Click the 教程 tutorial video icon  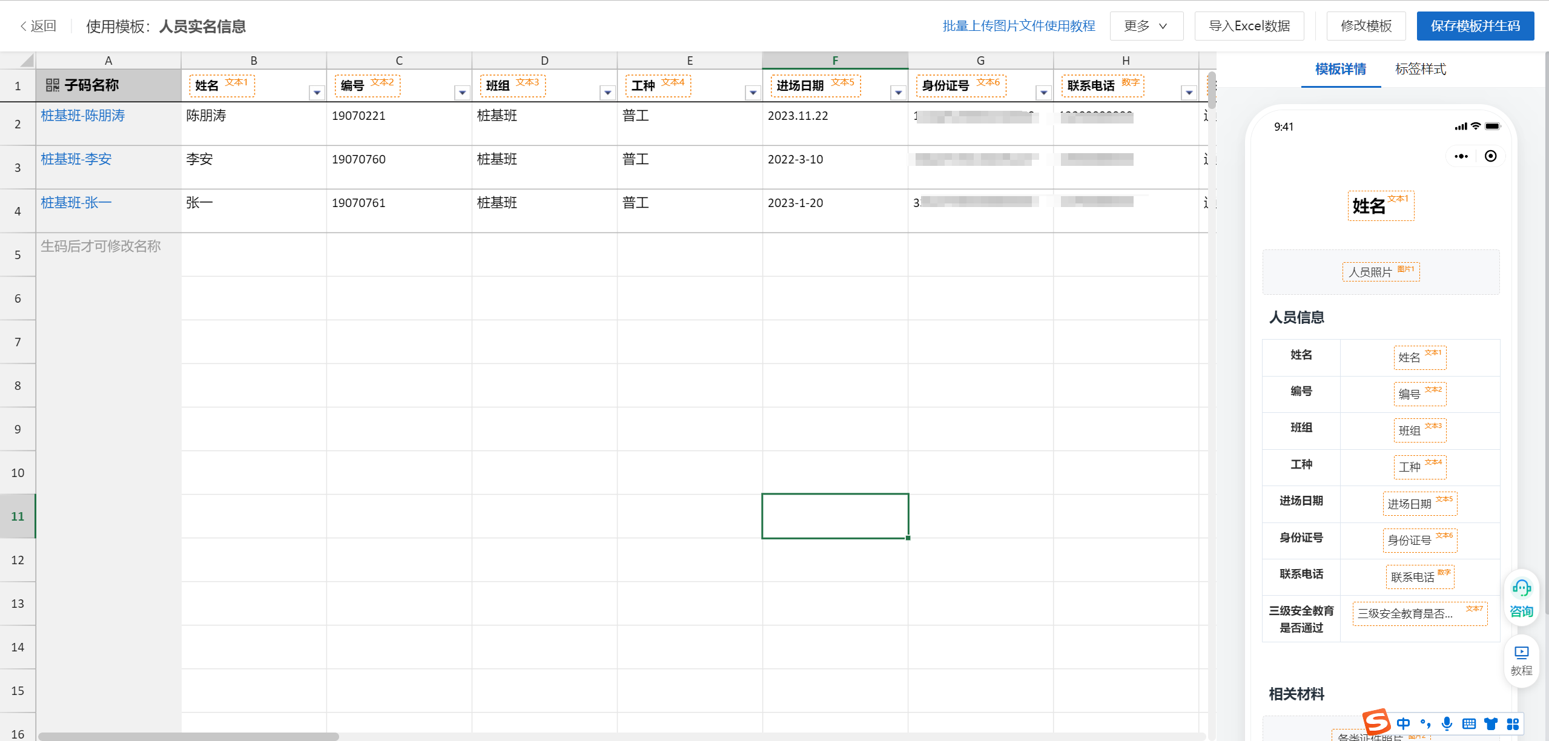click(x=1521, y=661)
